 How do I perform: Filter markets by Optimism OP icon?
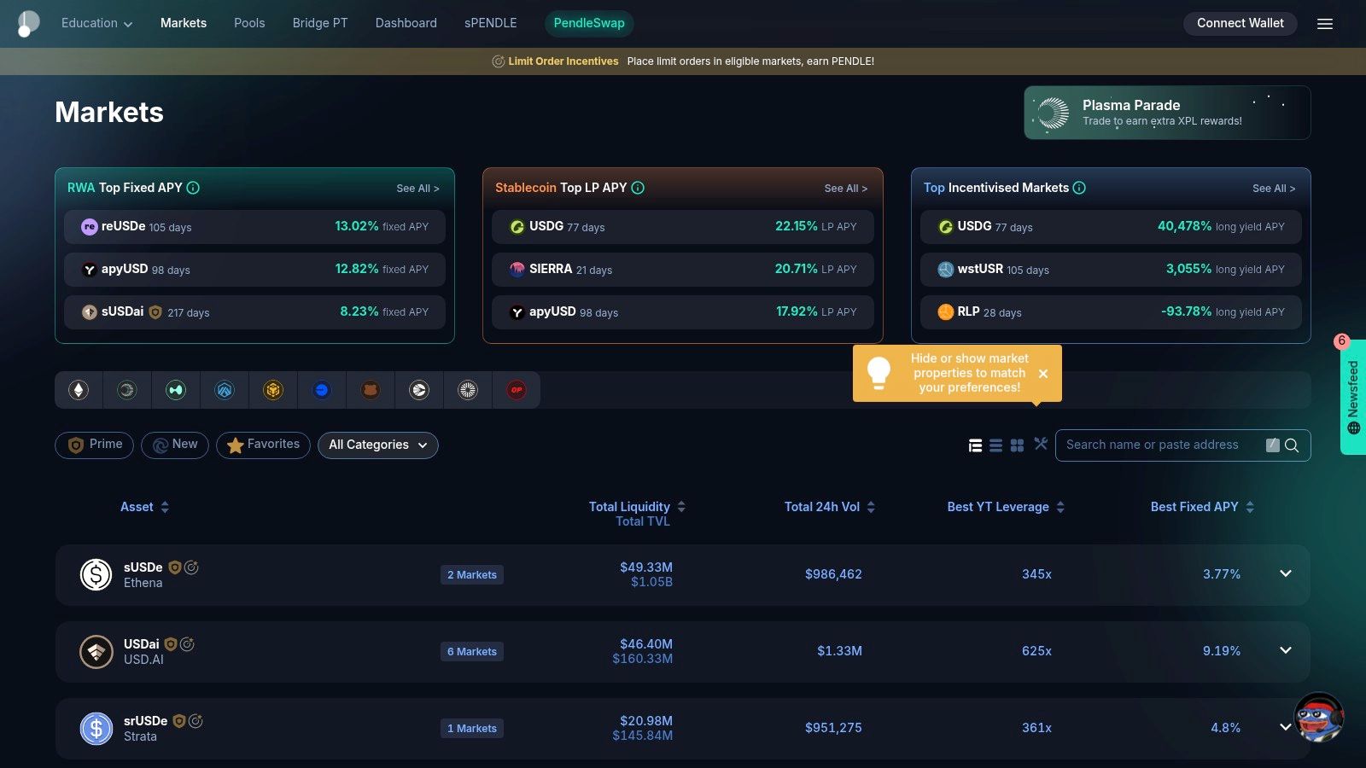(x=517, y=390)
